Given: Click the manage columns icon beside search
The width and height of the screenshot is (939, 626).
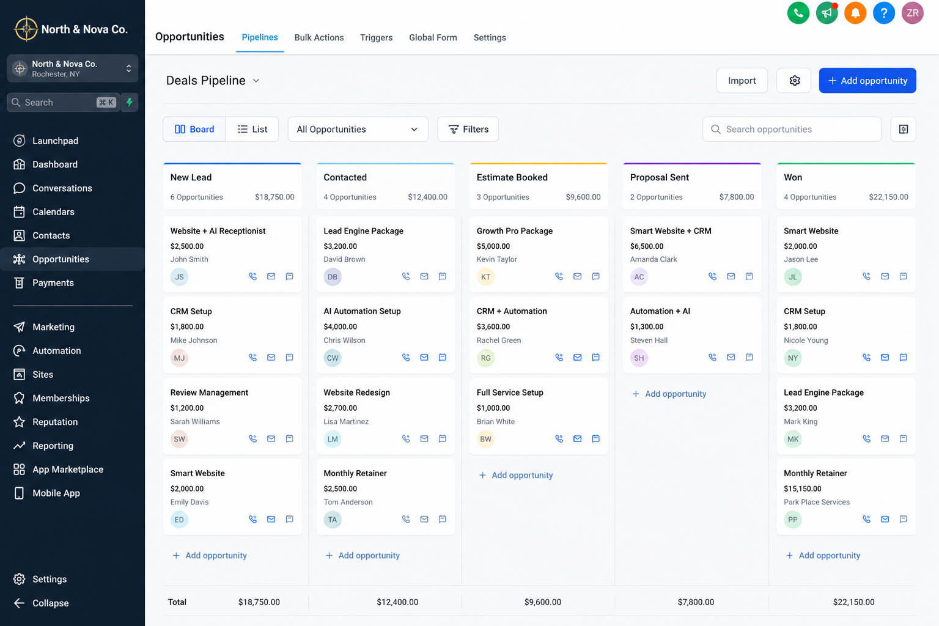Looking at the screenshot, I should click(904, 129).
